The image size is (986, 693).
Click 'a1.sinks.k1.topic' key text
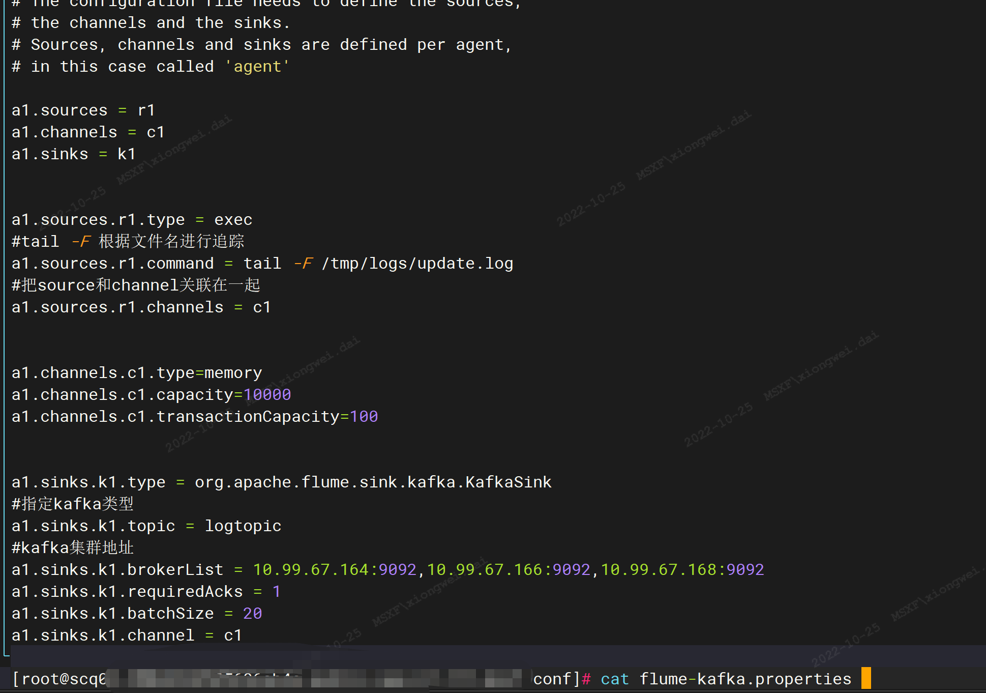[94, 526]
